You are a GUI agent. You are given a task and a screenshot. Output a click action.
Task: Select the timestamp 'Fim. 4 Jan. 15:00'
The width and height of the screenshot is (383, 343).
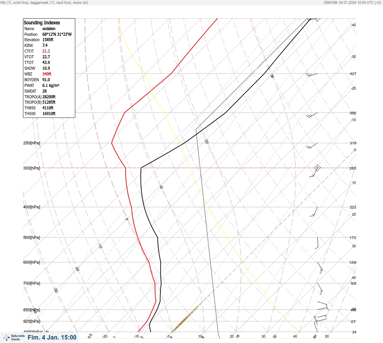click(x=52, y=337)
